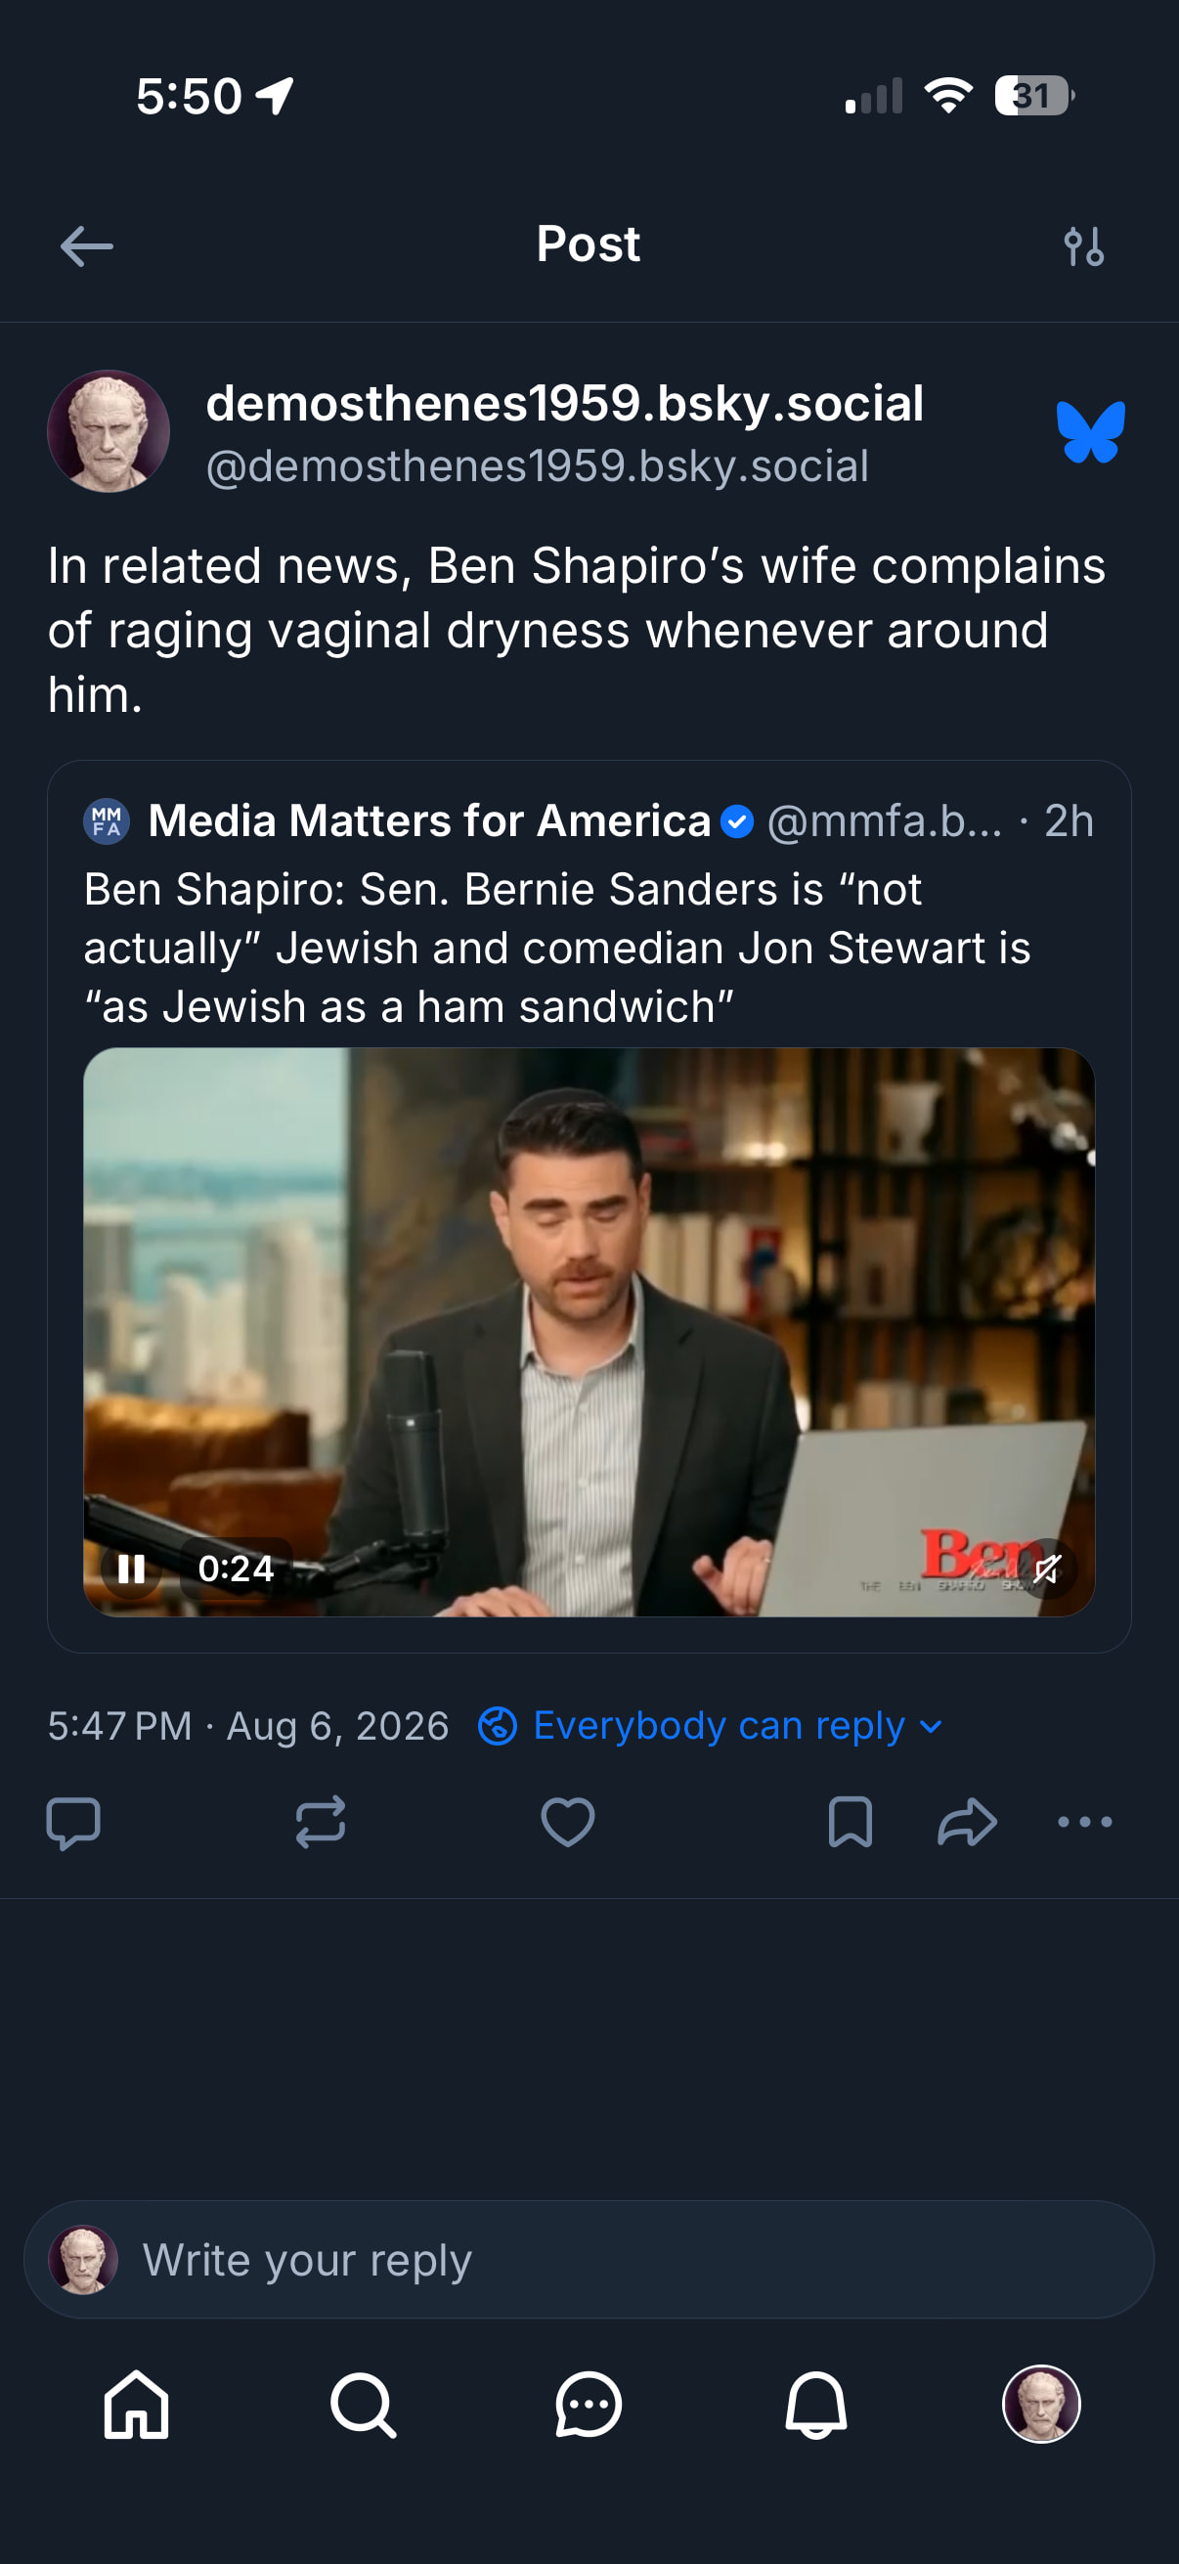
Task: Like the post with heart icon
Action: [x=567, y=1822]
